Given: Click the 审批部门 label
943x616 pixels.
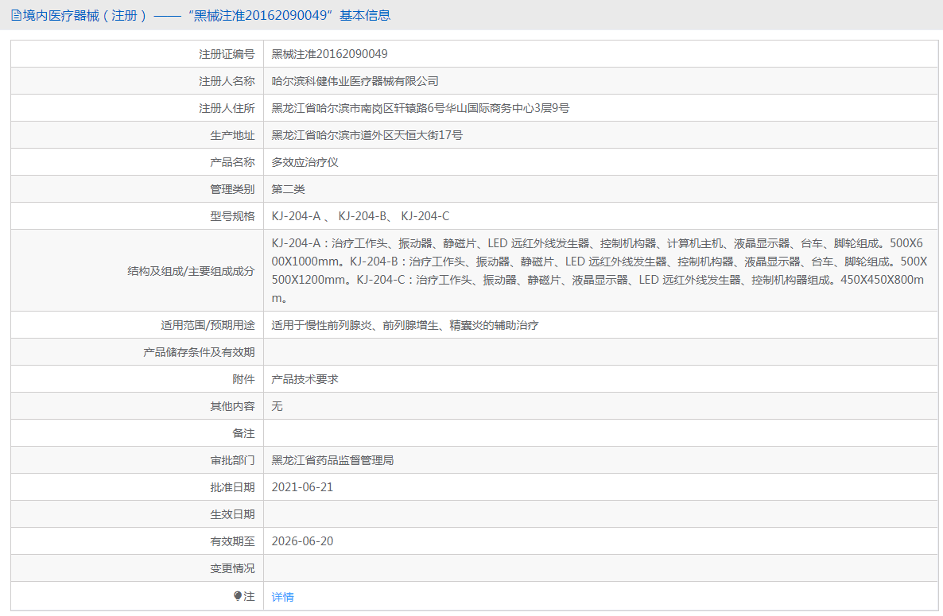Looking at the screenshot, I should click(x=232, y=460).
